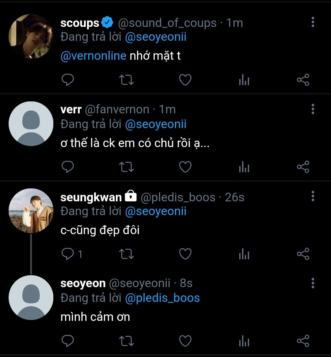Open more options for scoups' tweet
This screenshot has width=331, height=357.
pyautogui.click(x=313, y=22)
